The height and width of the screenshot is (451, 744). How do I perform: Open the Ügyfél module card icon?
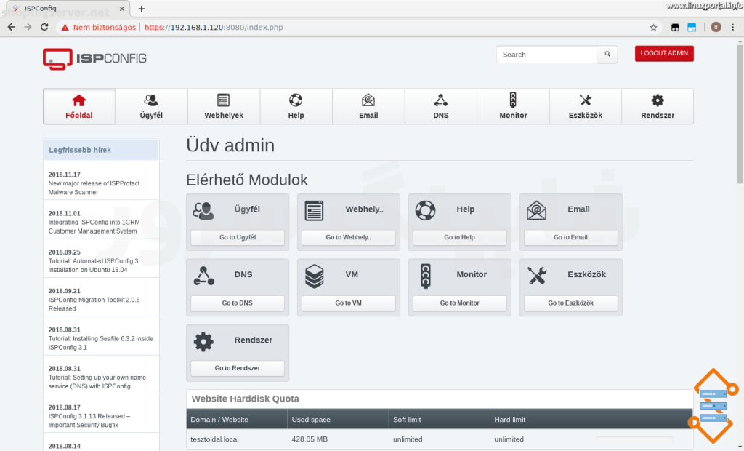[203, 210]
